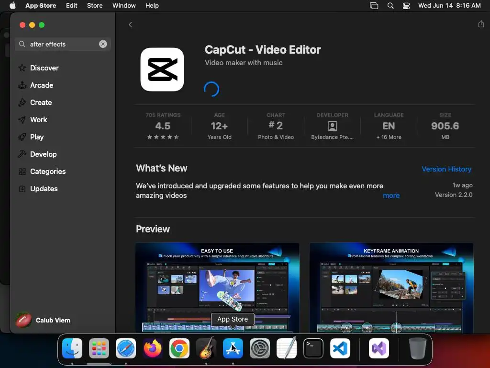490x368 pixels.
Task: Select the football account avatar
Action: (x=23, y=320)
